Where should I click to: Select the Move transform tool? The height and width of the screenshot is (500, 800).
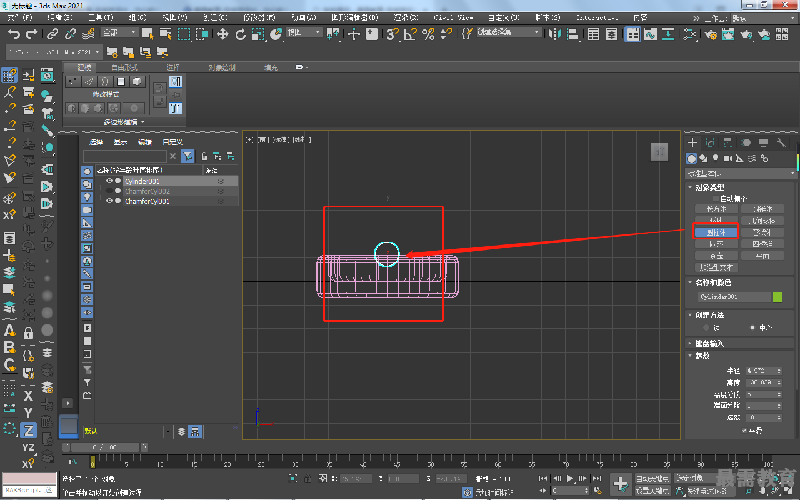click(x=223, y=34)
